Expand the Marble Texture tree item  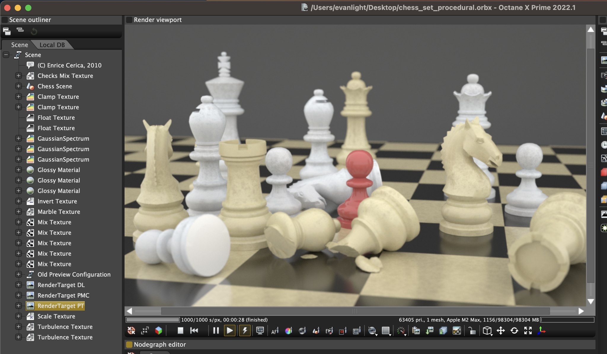coord(18,212)
